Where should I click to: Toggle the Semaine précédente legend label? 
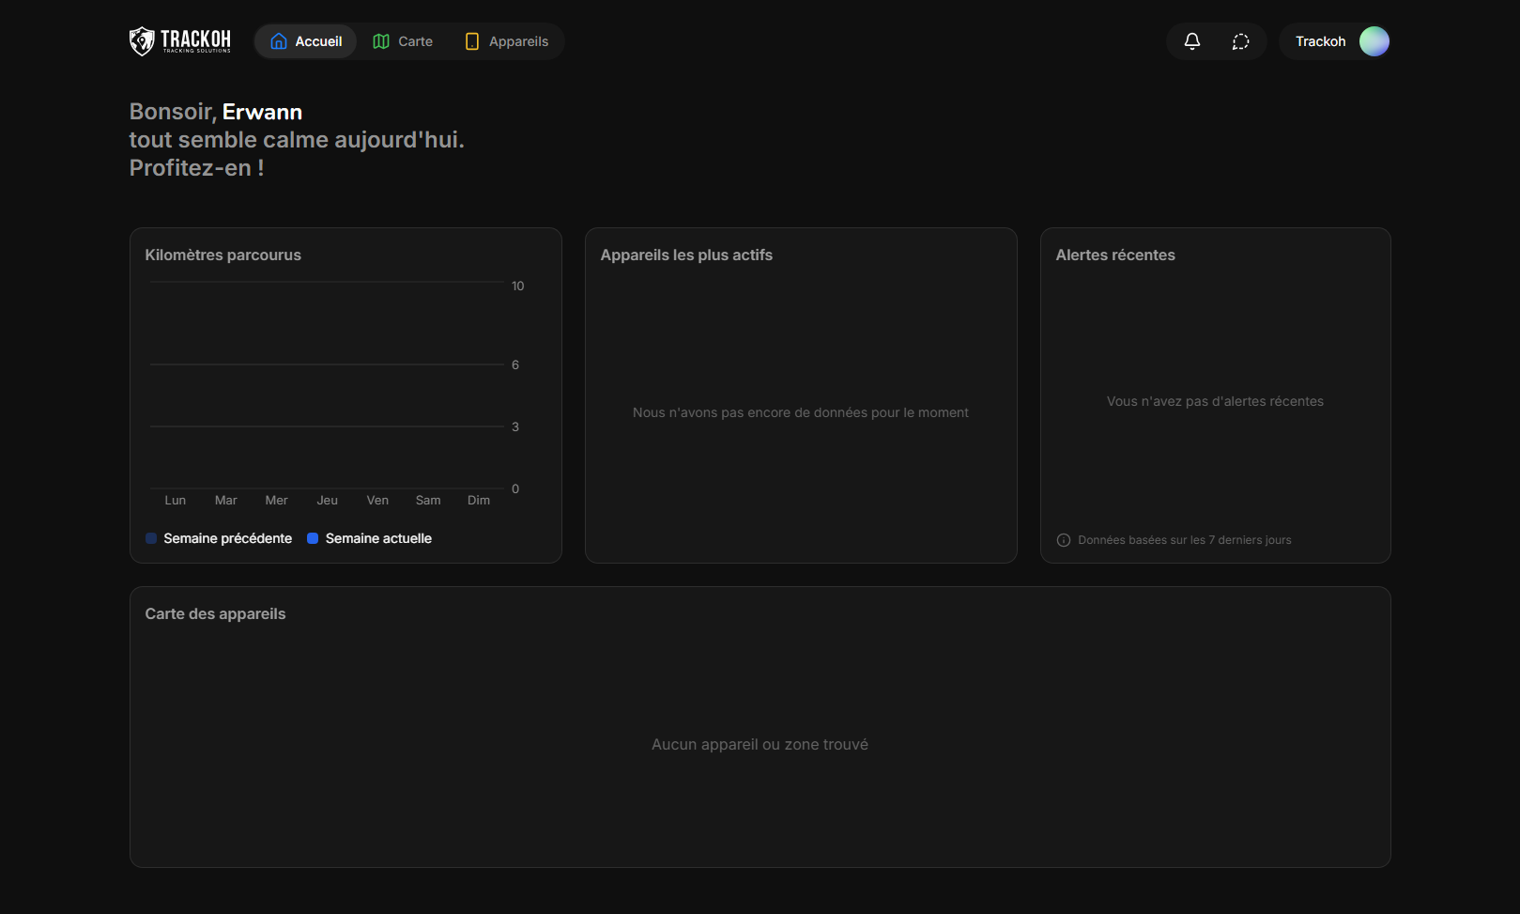[227, 538]
